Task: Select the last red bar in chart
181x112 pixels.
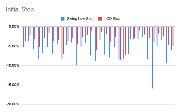Action: 173,36
